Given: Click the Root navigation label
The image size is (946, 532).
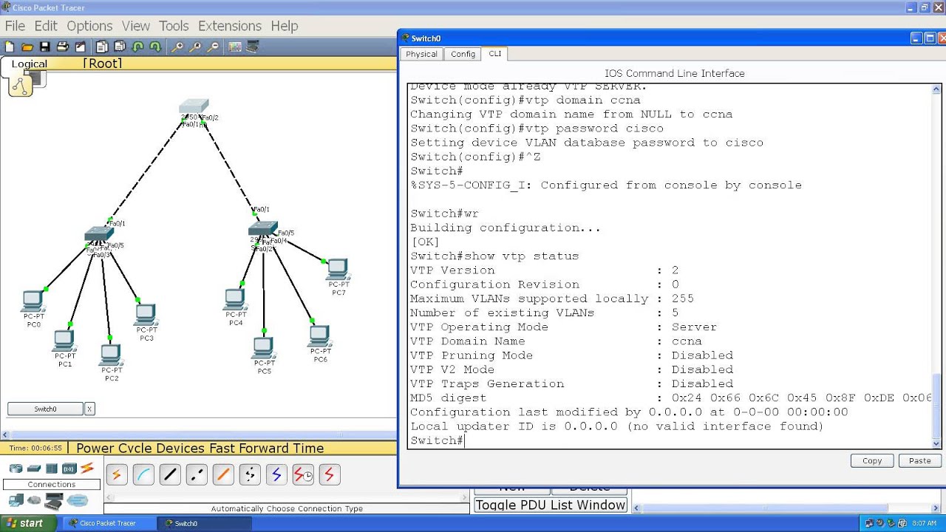Looking at the screenshot, I should pos(102,64).
